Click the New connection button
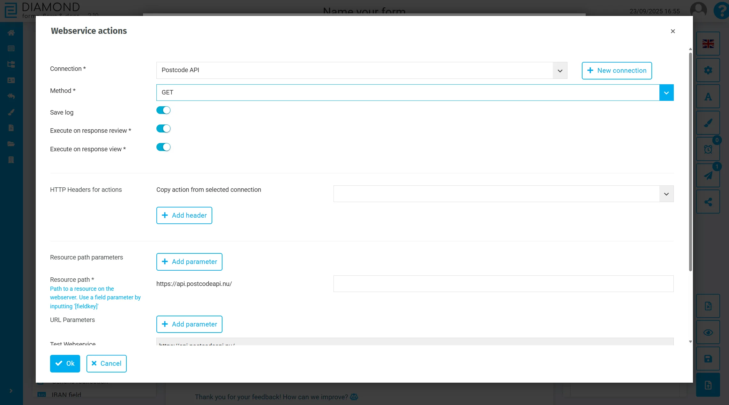Viewport: 729px width, 405px height. coord(616,71)
